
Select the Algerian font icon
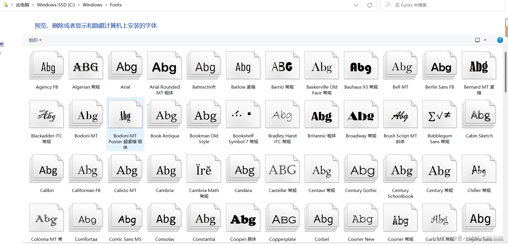(86, 65)
